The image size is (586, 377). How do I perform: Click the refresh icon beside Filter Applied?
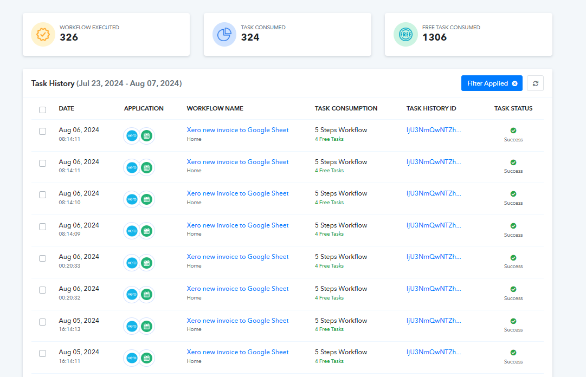[x=535, y=83]
